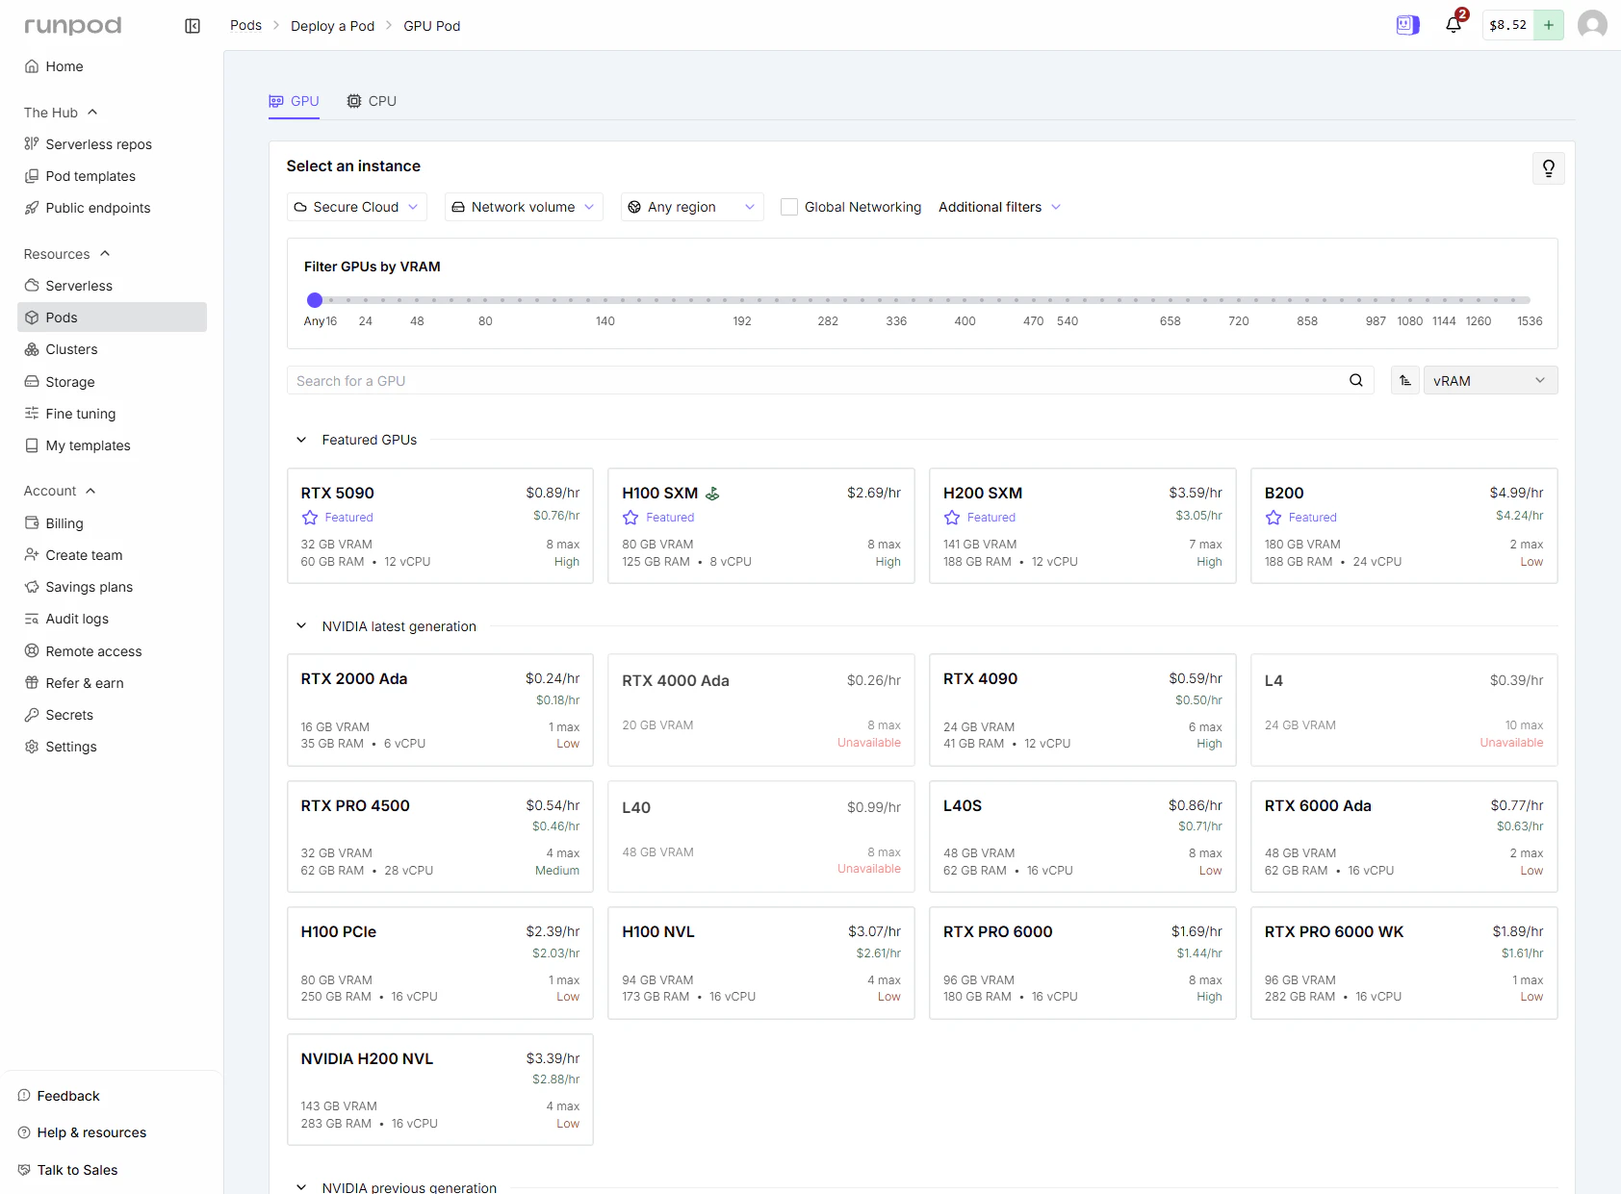The image size is (1621, 1194).
Task: Select the RTX PRO 6000 WK card
Action: pyautogui.click(x=1403, y=963)
